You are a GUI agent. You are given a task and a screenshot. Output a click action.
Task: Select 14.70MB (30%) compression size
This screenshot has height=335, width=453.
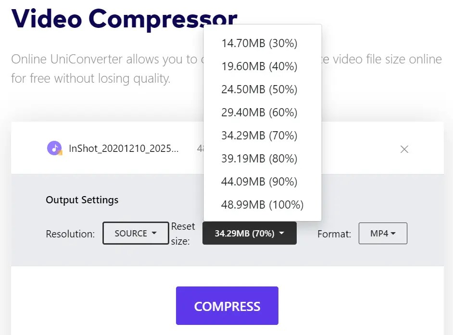tap(259, 43)
